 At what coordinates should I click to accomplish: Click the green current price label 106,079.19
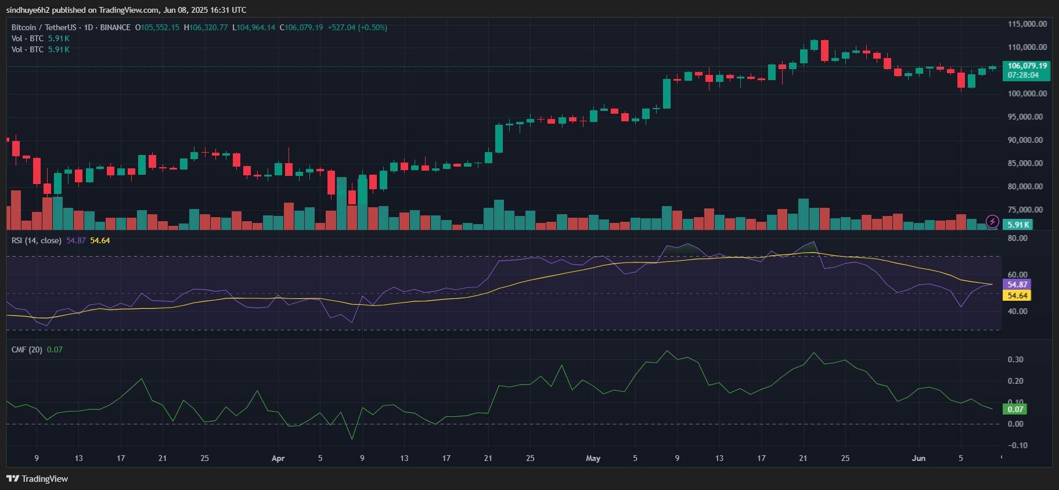[x=1027, y=66]
